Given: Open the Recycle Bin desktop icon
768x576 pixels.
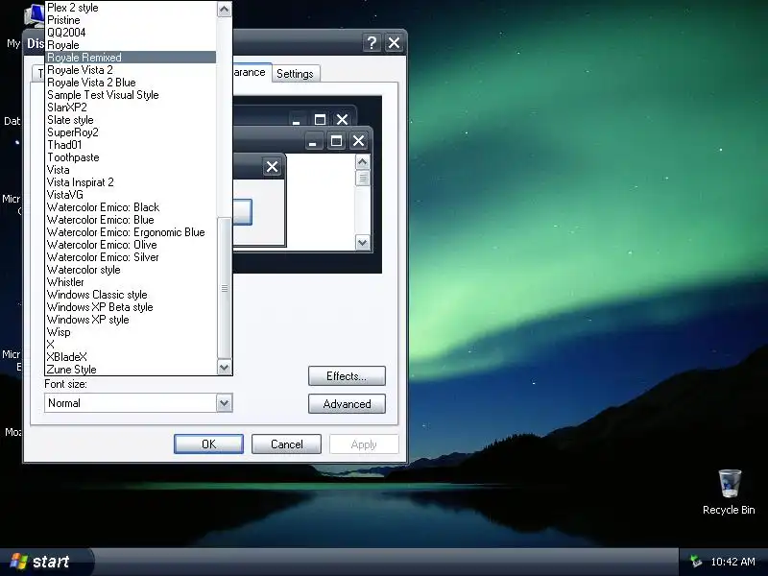Looking at the screenshot, I should [x=729, y=492].
